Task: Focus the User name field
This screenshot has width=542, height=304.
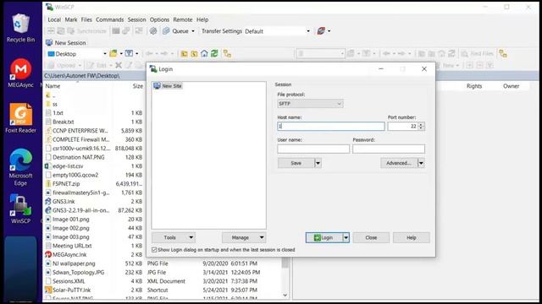Action: pyautogui.click(x=313, y=149)
